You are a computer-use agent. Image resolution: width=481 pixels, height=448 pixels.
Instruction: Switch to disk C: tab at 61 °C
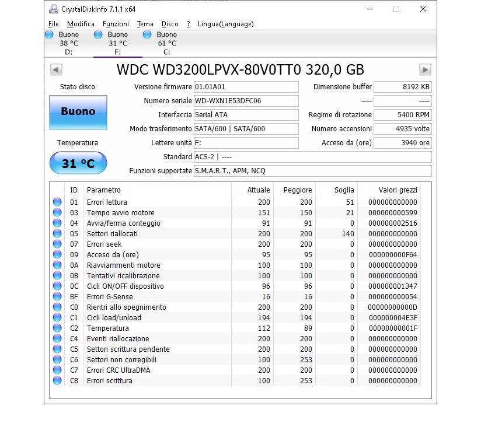pos(167,43)
